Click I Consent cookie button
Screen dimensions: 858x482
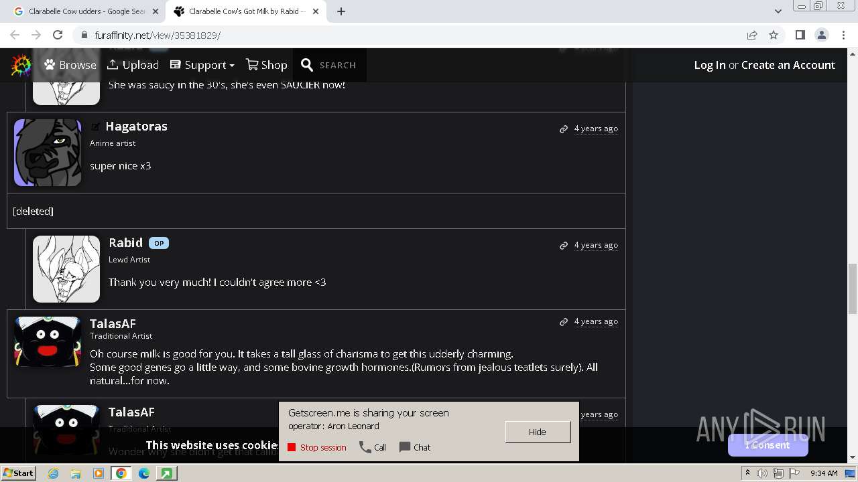[x=768, y=445]
